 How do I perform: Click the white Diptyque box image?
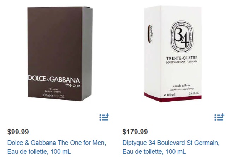click(x=173, y=54)
